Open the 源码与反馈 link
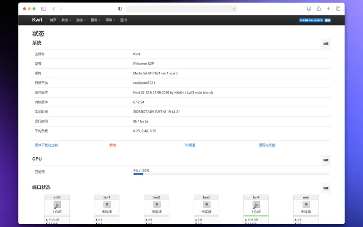Screen dimensions: 363x227 pyautogui.click(x=267, y=145)
